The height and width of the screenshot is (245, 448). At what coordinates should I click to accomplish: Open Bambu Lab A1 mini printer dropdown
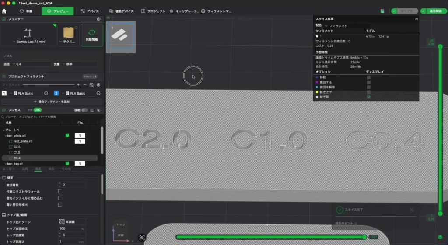click(28, 42)
